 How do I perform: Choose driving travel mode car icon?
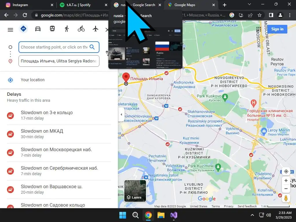[x=38, y=29]
